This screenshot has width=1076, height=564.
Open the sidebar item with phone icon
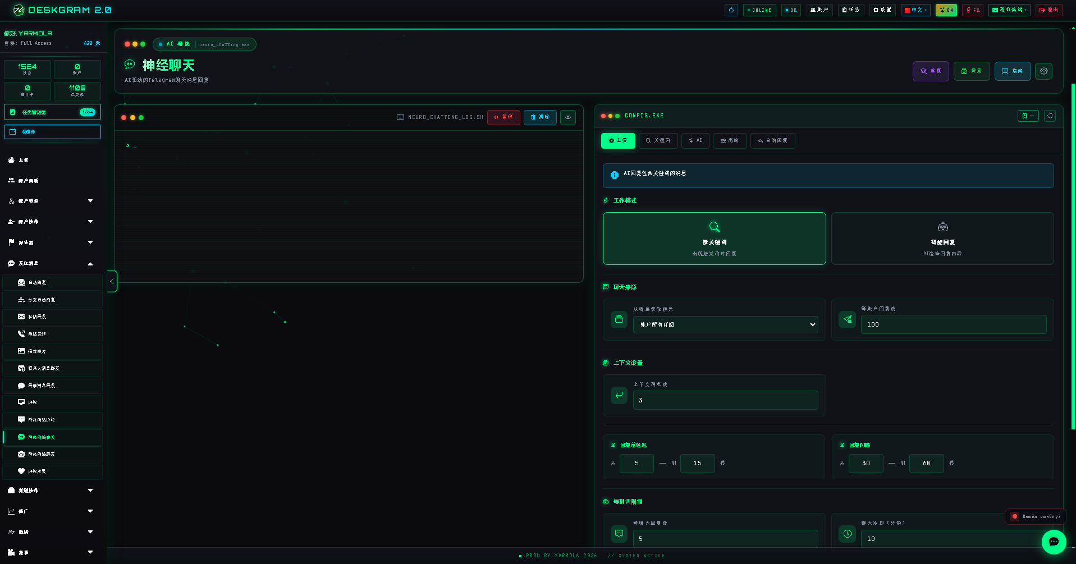coord(53,334)
